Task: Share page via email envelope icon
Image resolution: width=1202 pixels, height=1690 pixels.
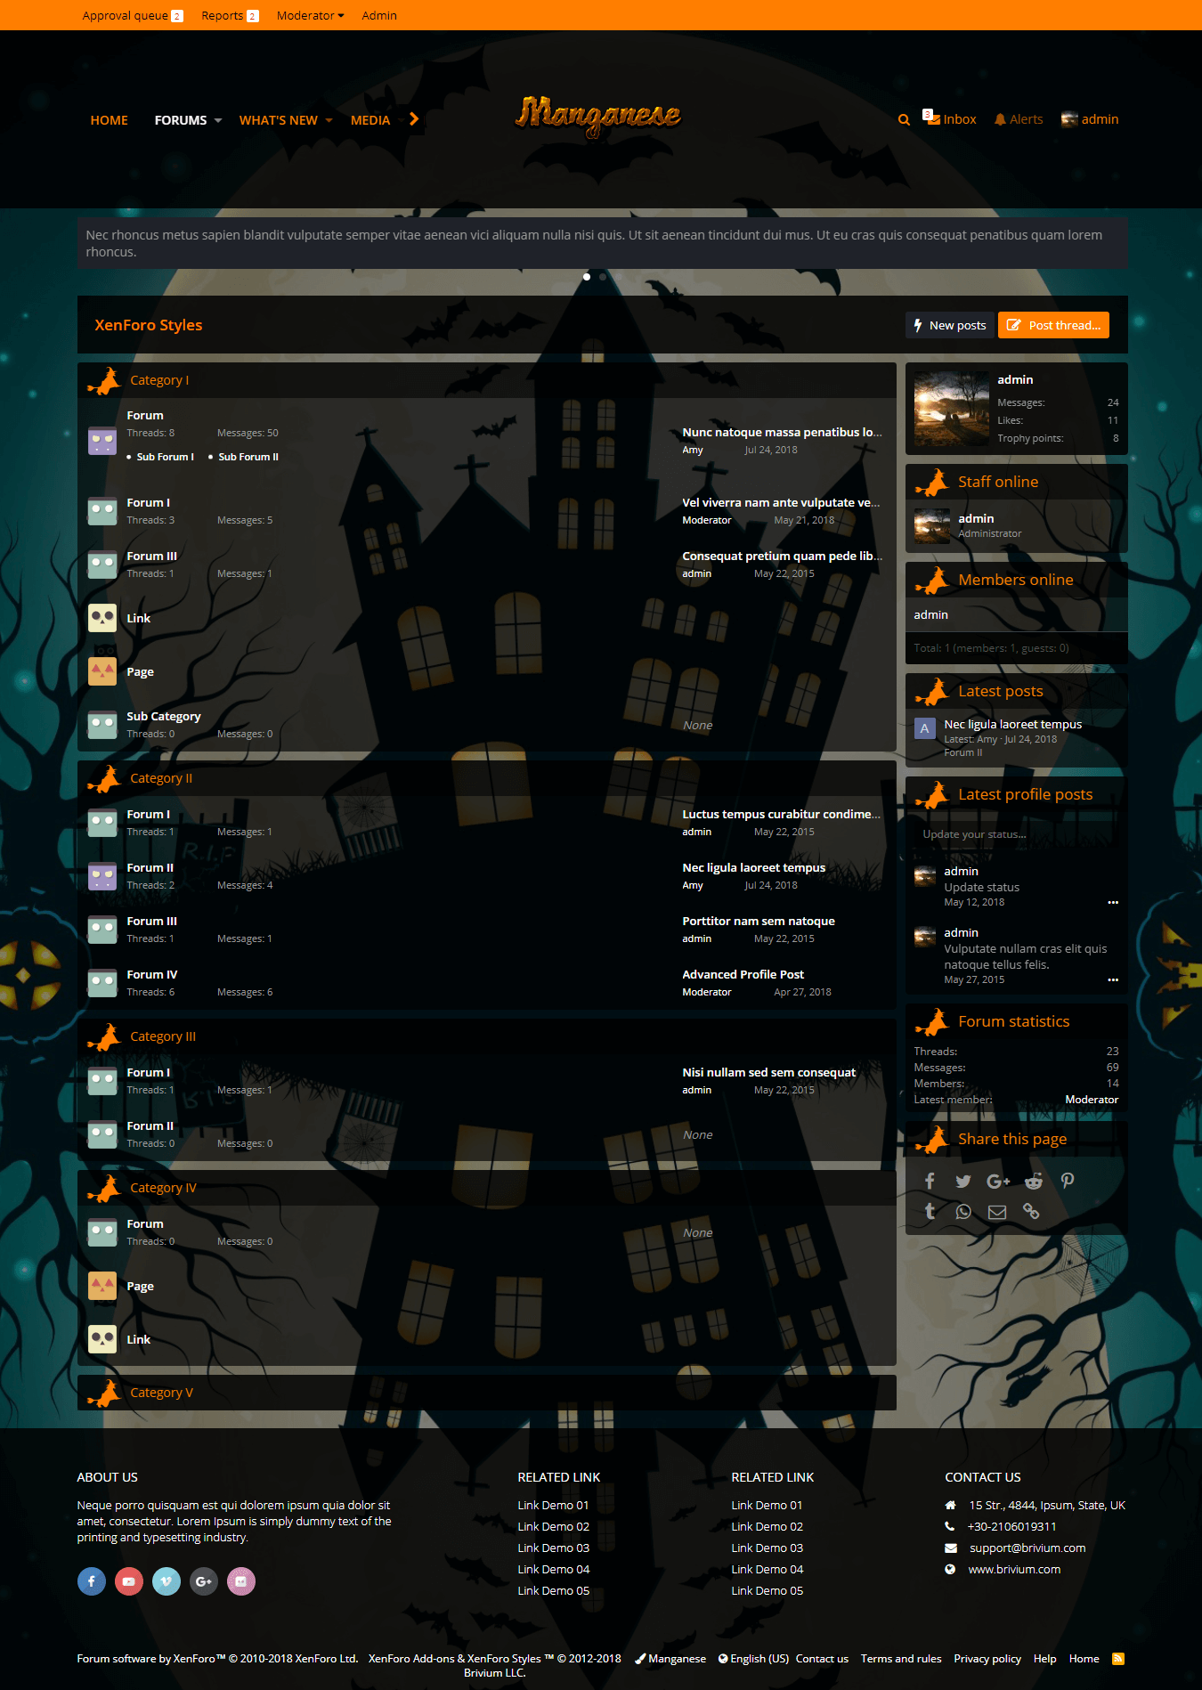Action: (x=997, y=1212)
